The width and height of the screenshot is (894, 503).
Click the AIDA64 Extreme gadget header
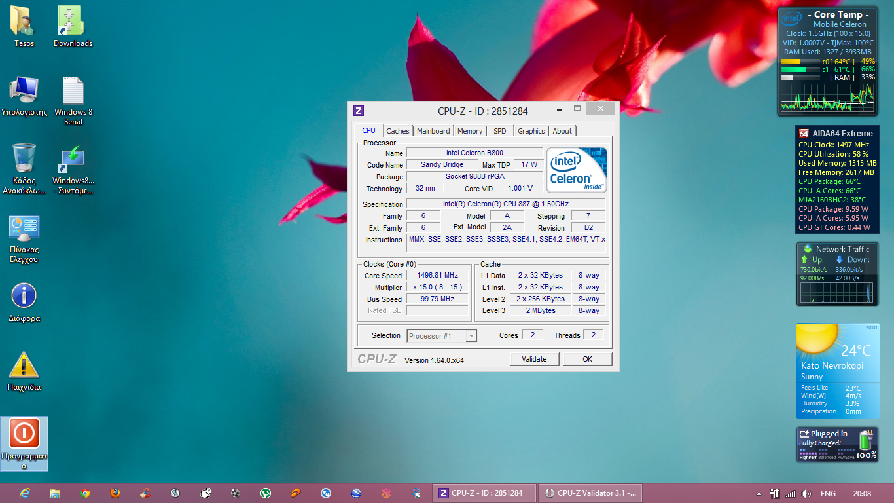(836, 133)
